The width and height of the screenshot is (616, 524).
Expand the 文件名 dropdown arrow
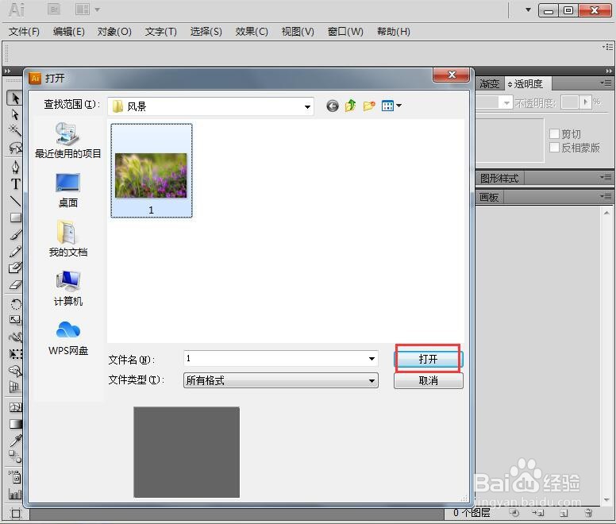372,358
